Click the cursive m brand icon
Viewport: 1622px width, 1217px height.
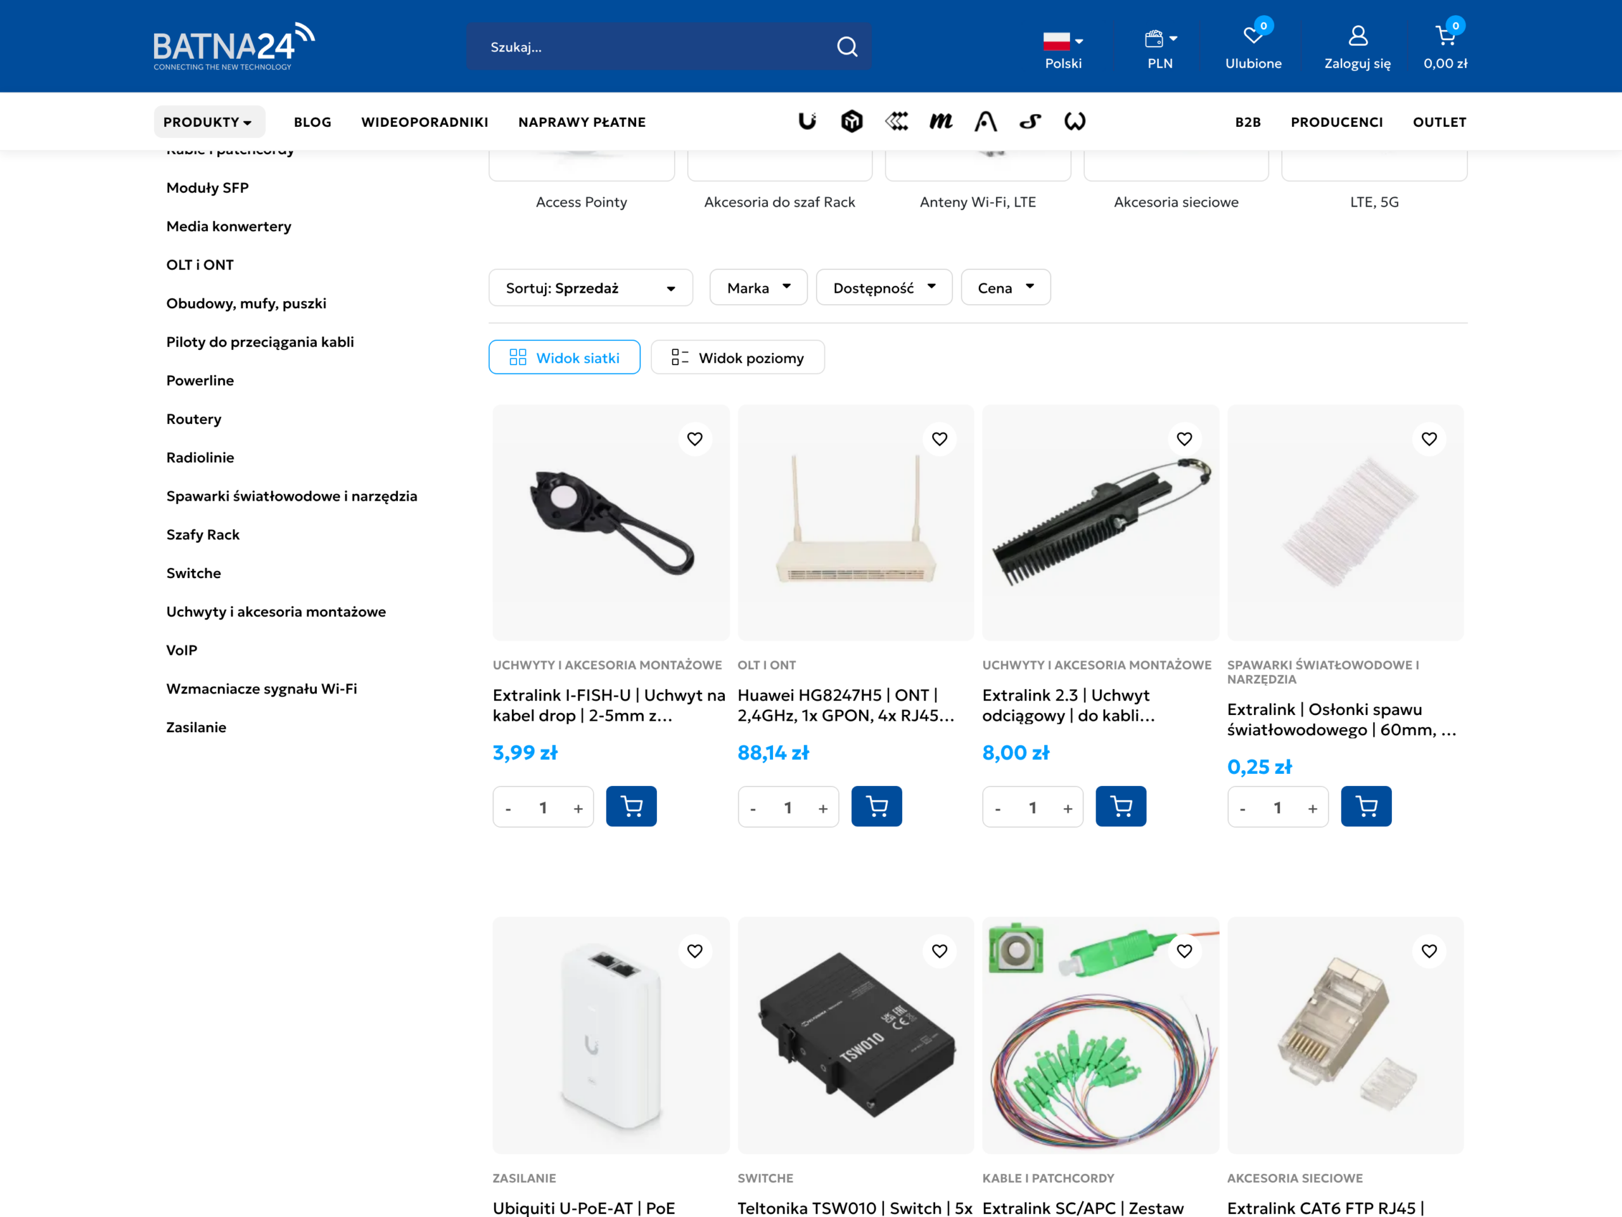pyautogui.click(x=941, y=122)
